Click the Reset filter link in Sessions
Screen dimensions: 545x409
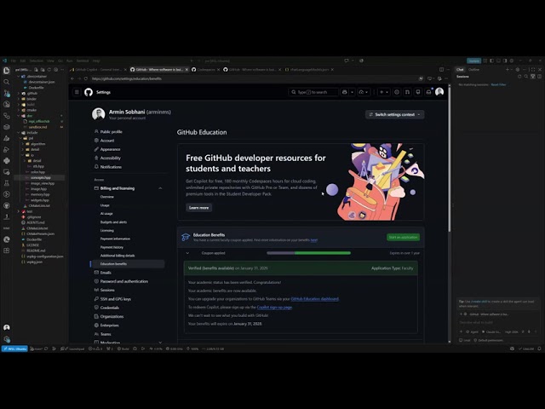498,84
